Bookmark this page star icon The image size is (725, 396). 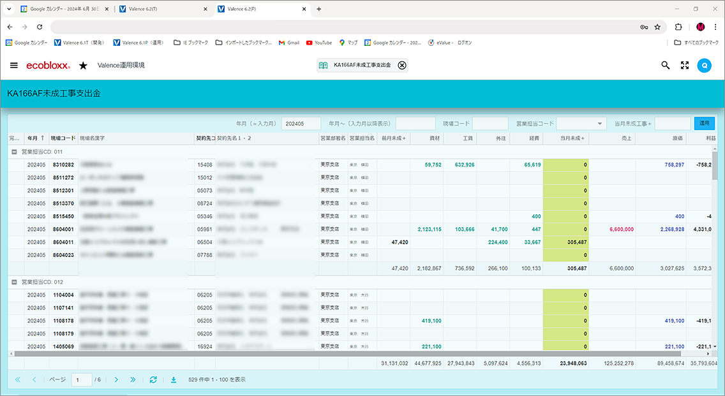click(x=657, y=27)
